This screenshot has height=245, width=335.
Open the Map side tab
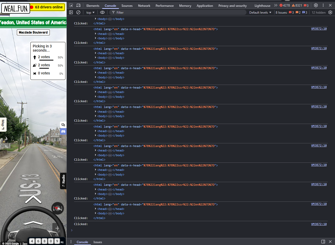coord(3,124)
